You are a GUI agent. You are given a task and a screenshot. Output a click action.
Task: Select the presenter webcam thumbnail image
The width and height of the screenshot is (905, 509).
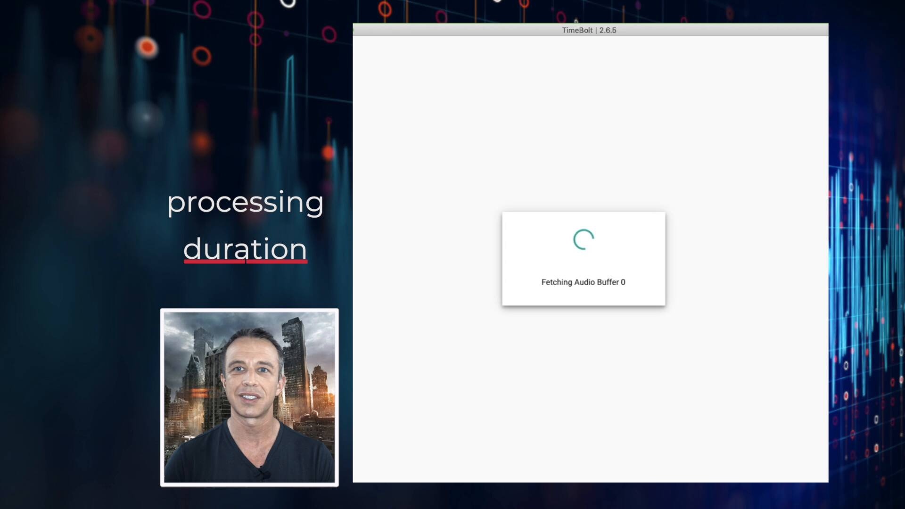249,396
